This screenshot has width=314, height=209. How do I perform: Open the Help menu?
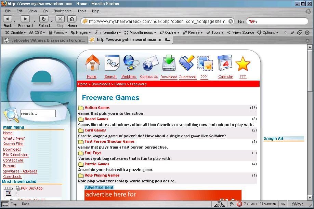tap(96, 11)
